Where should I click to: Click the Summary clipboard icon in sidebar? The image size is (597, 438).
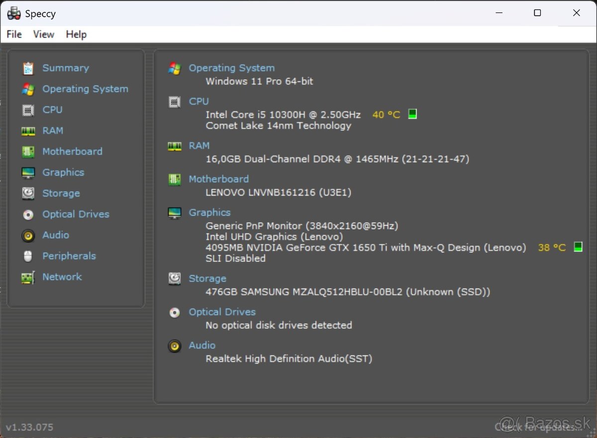28,68
